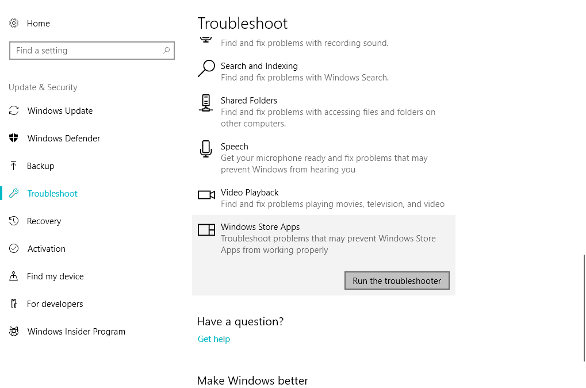The height and width of the screenshot is (388, 586).
Task: Click the Windows Store Apps window icon
Action: (206, 230)
